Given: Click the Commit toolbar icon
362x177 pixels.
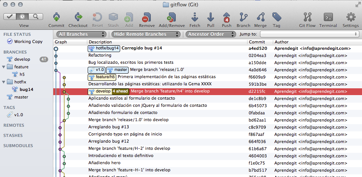Looking at the screenshot, I should (x=56, y=17).
